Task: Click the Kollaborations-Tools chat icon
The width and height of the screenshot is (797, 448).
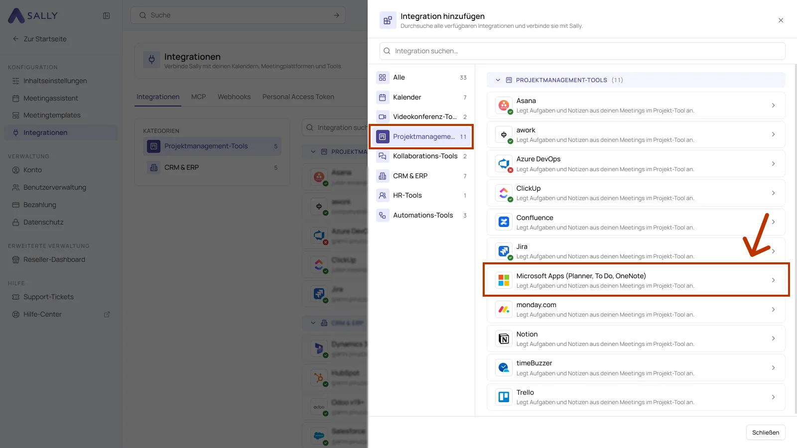Action: tap(383, 156)
